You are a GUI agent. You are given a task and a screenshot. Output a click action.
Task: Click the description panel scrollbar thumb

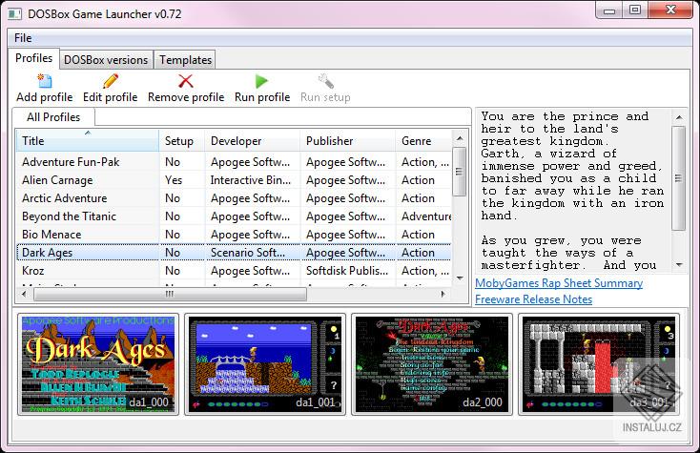click(x=679, y=178)
